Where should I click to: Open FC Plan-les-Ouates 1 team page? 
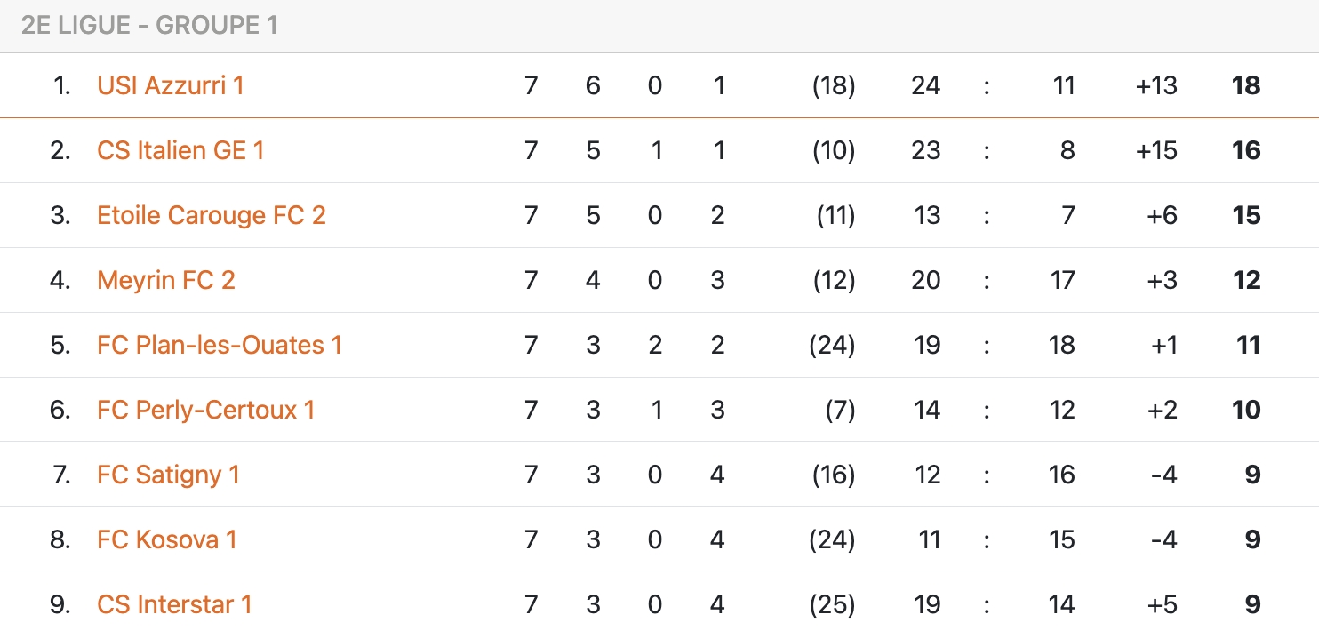pyautogui.click(x=220, y=345)
